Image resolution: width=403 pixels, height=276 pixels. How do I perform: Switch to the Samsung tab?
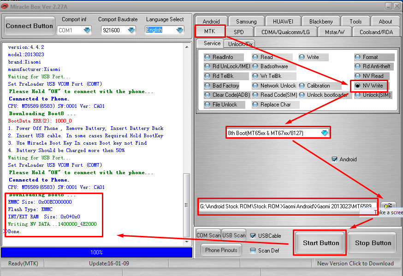point(246,22)
